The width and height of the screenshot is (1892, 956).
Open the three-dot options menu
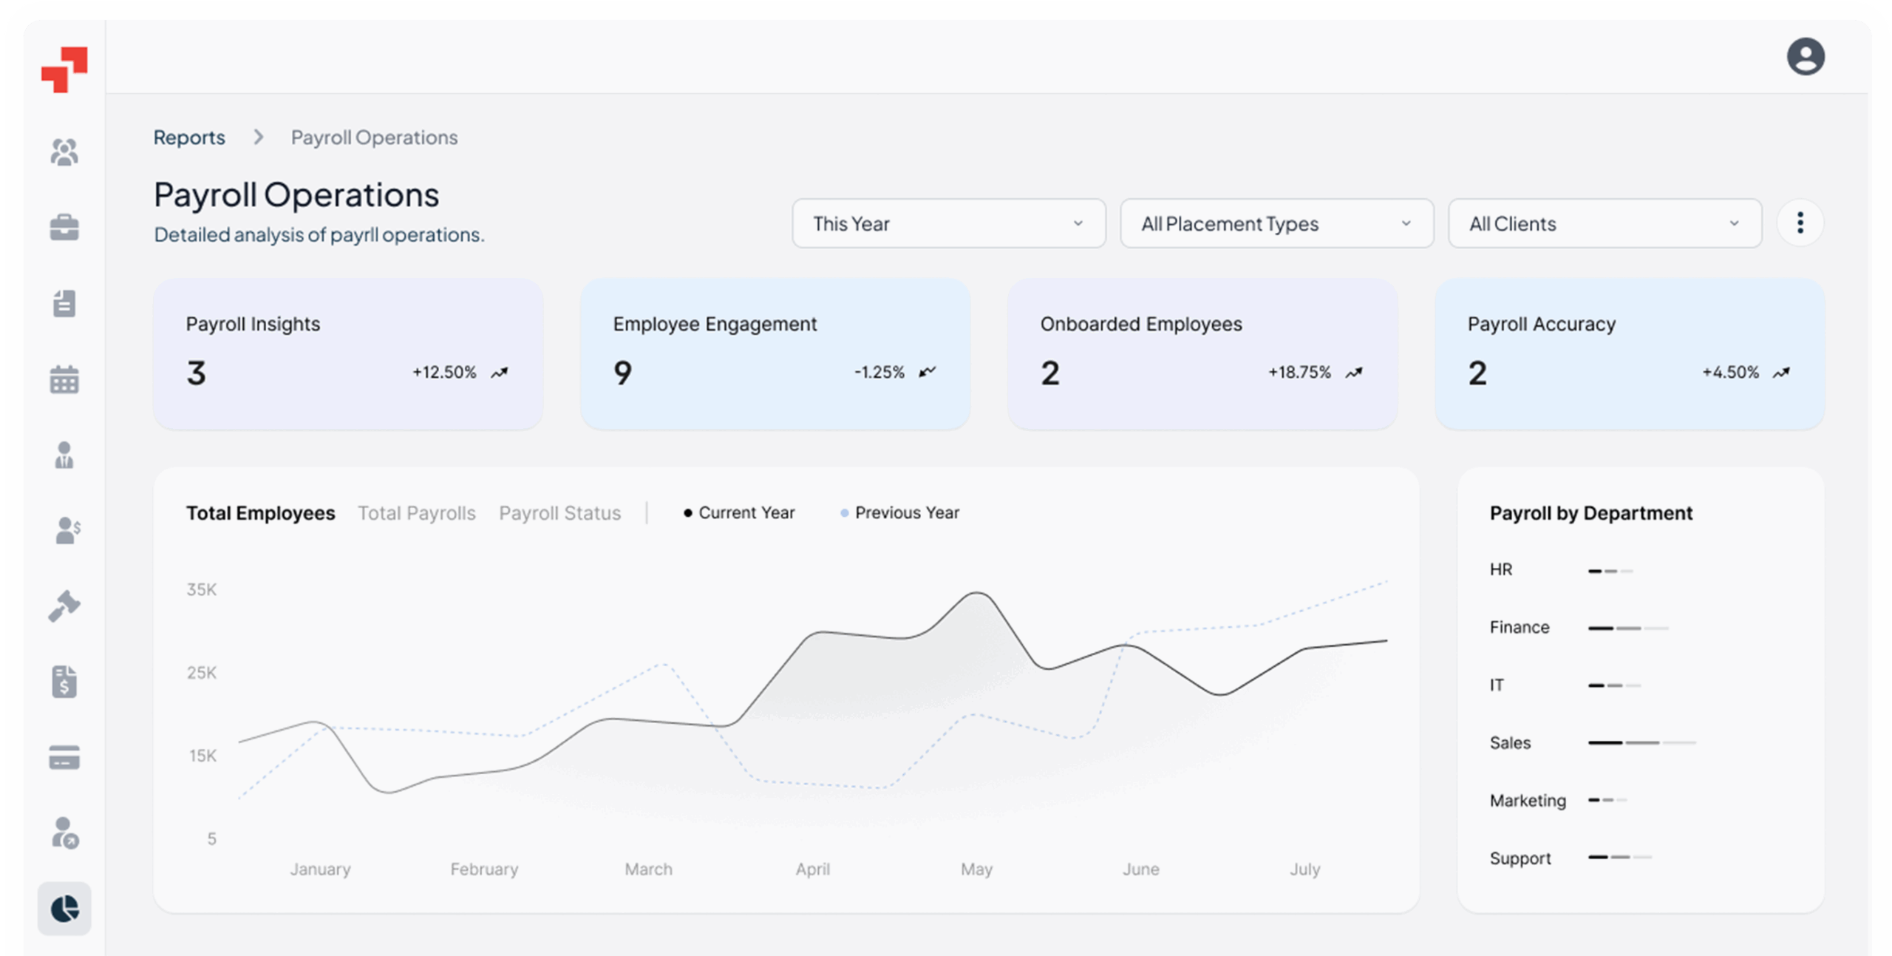[1801, 223]
